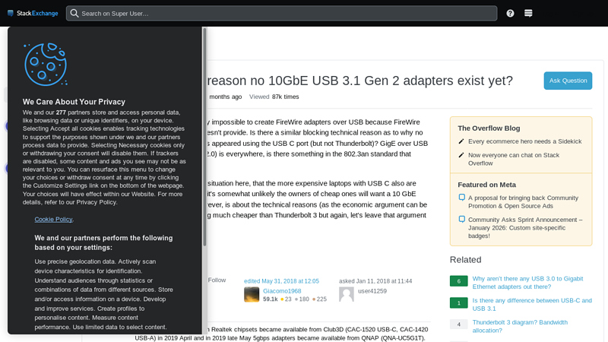Image resolution: width=608 pixels, height=342 pixels.
Task: Click the score badge showing 4
Action: pyautogui.click(x=459, y=325)
